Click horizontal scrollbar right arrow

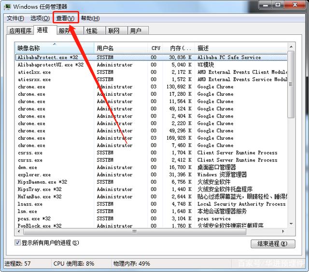[x=283, y=231]
